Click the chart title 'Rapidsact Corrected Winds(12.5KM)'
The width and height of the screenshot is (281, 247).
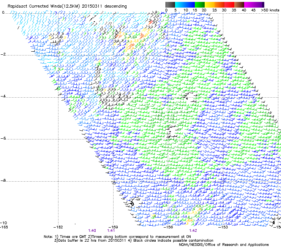click(x=44, y=6)
